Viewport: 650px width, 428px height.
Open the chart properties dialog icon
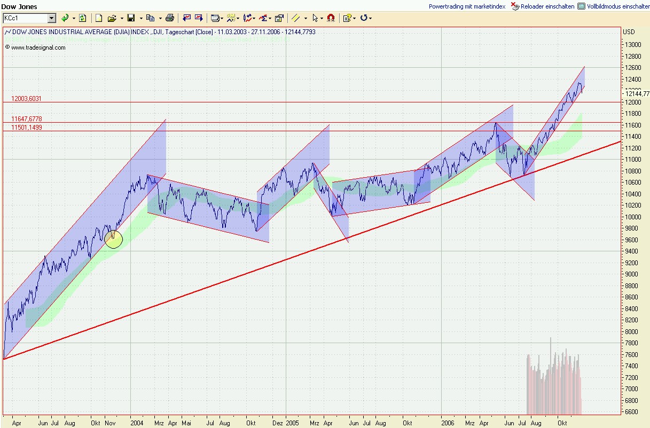point(279,18)
